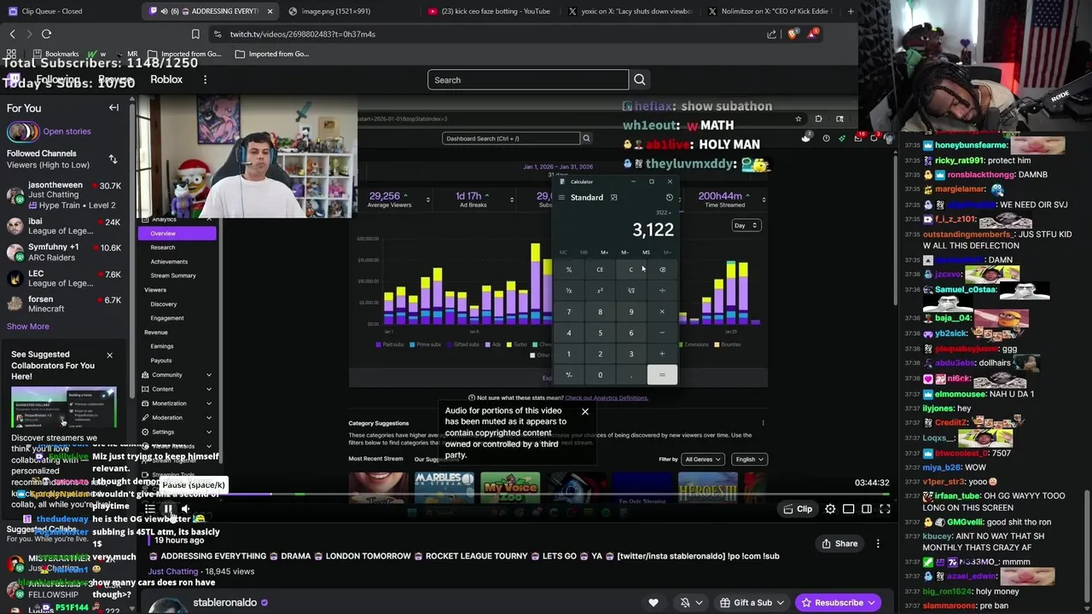Click the multiply key on Calculator
This screenshot has width=1092, height=614.
click(x=662, y=311)
